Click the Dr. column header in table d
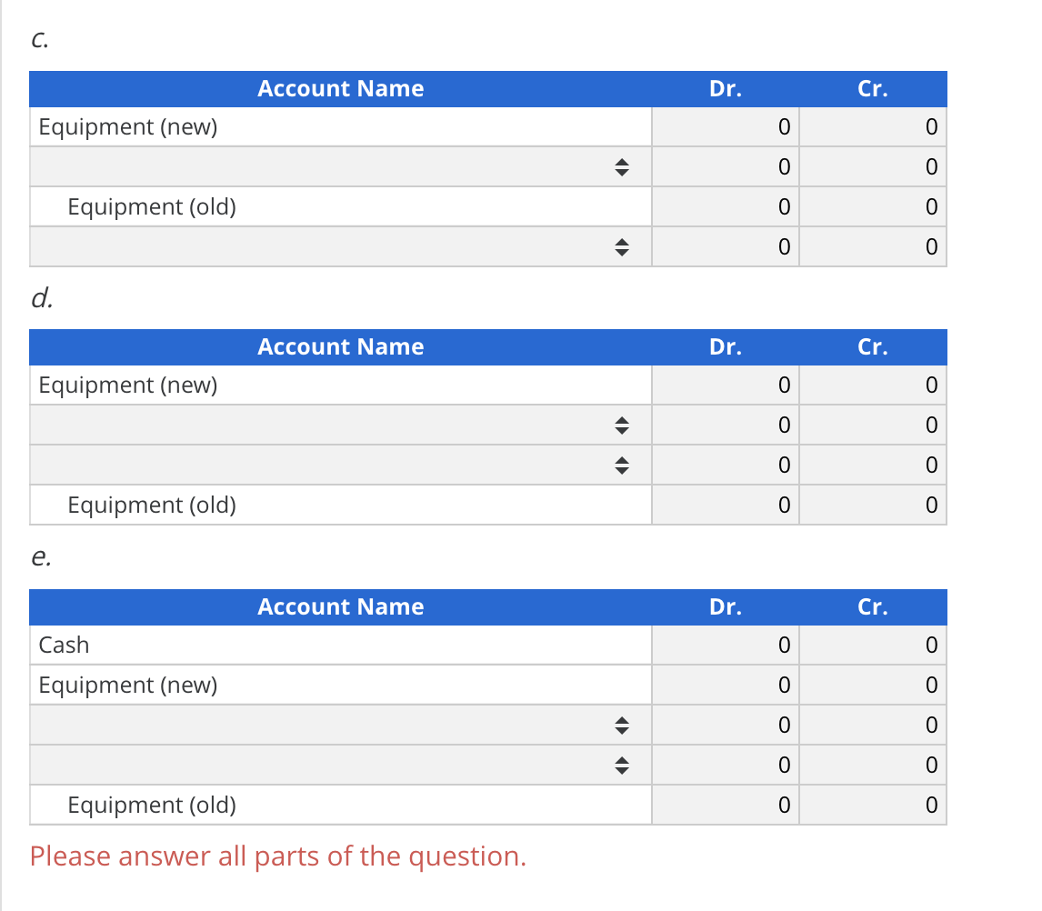 [725, 346]
